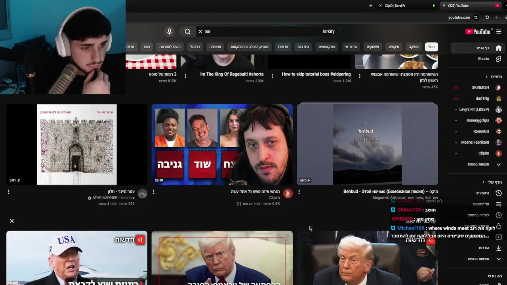Viewport: 507px width, 285px height.
Task: Open הורדות downloads in the sidebar
Action: pyautogui.click(x=478, y=248)
